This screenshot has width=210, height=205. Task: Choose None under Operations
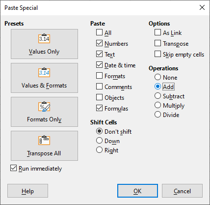pos(157,77)
